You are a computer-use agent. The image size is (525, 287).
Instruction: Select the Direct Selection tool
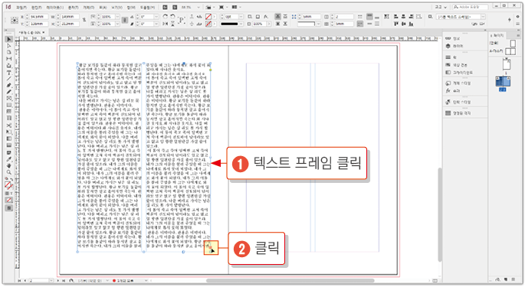coord(9,46)
